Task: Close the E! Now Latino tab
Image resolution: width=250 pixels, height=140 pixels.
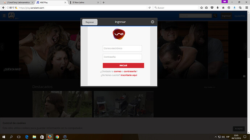Action: pos(98,3)
